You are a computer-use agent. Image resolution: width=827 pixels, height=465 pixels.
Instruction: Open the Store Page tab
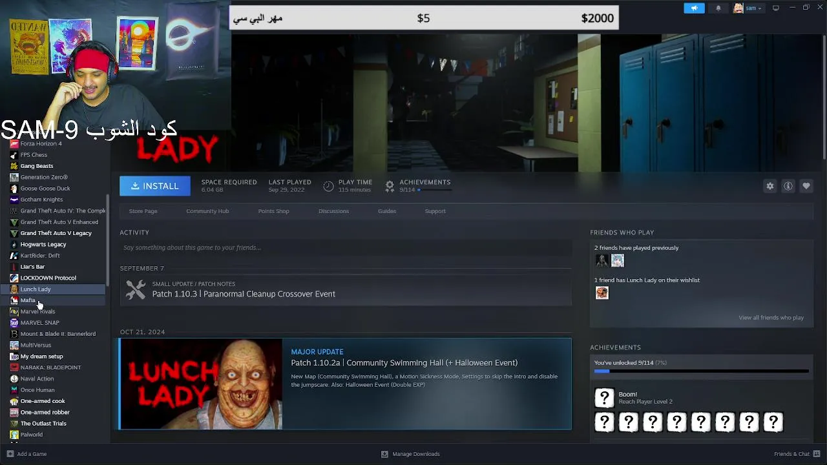pos(143,211)
